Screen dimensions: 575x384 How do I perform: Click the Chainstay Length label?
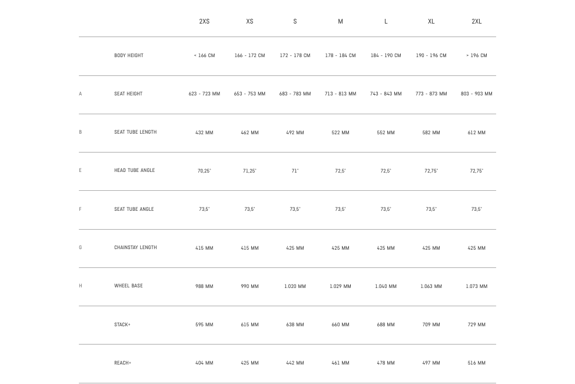tap(135, 247)
